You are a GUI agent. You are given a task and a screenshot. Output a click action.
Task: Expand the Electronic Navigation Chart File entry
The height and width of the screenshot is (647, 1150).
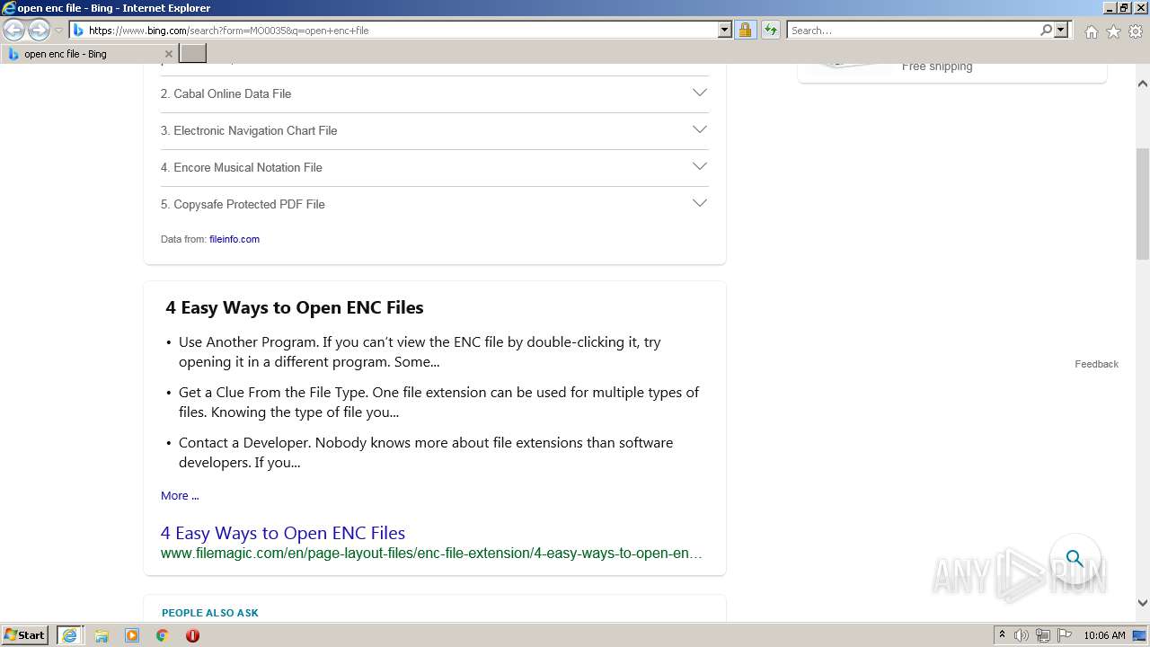pos(435,130)
